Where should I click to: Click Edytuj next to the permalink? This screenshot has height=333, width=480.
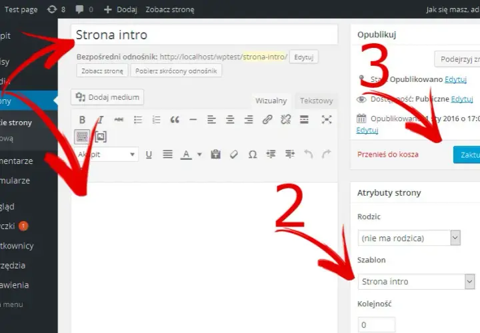coord(304,57)
